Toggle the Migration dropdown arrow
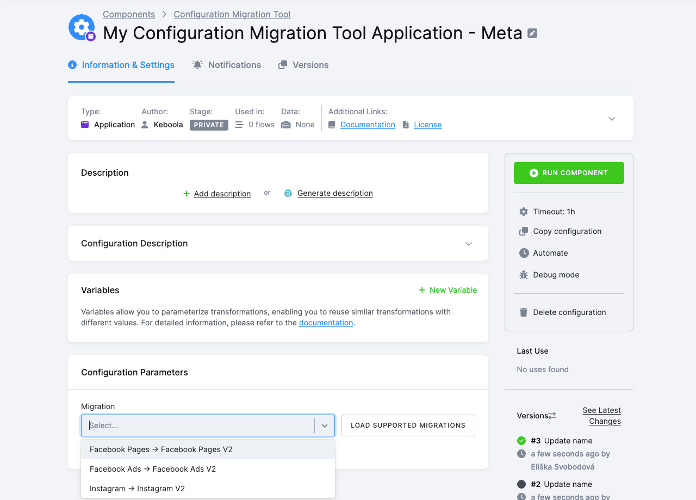This screenshot has width=696, height=500. click(x=325, y=425)
